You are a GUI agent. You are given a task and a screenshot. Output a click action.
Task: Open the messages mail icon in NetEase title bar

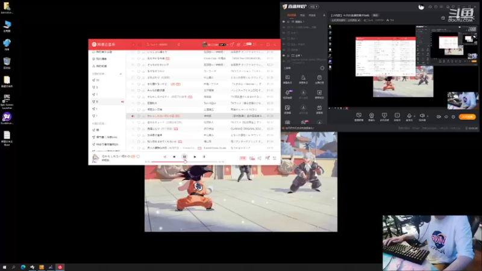245,45
